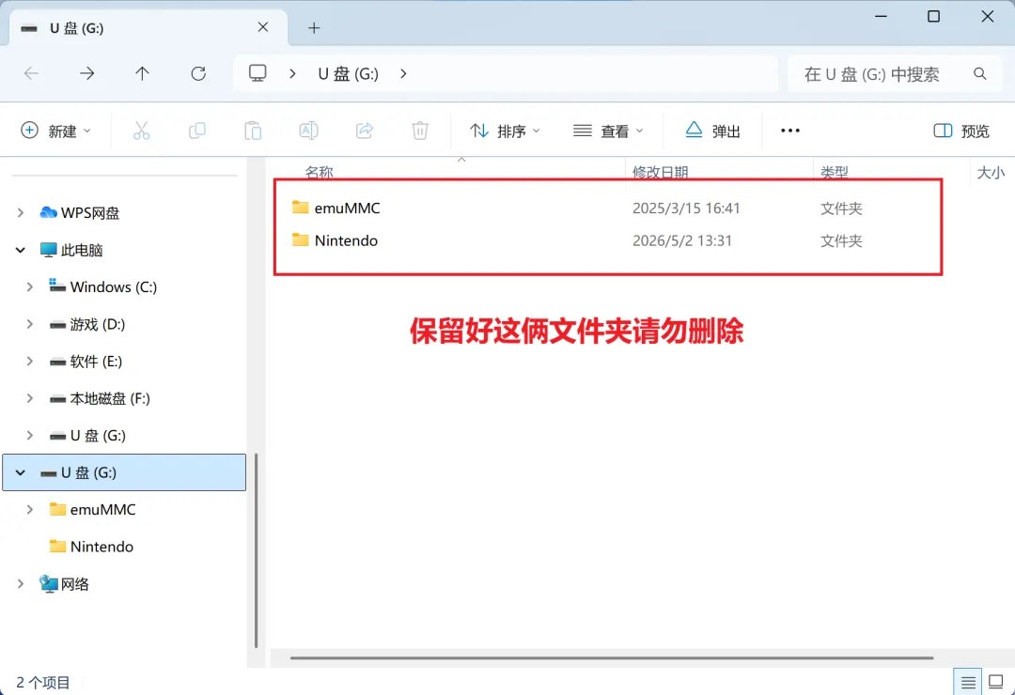Collapse 此电脑 in navigation tree
1015x695 pixels.
coord(21,250)
